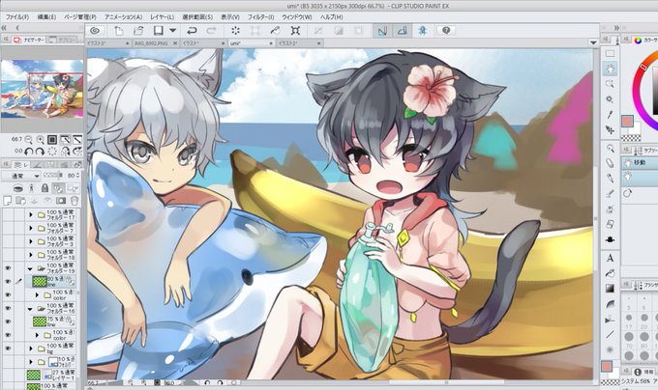Open the 情報 info panel tab
The height and width of the screenshot is (390, 658).
(643, 372)
